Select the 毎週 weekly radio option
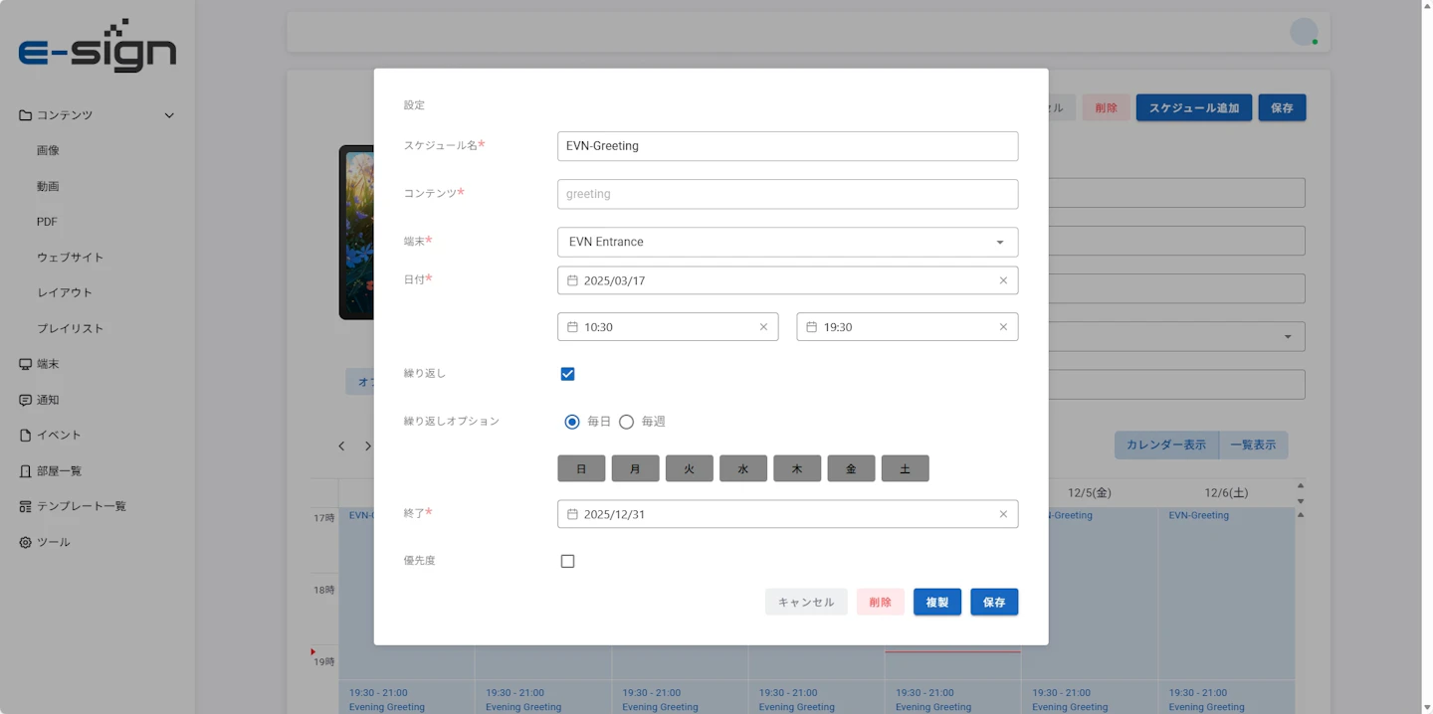The image size is (1433, 714). (x=627, y=422)
